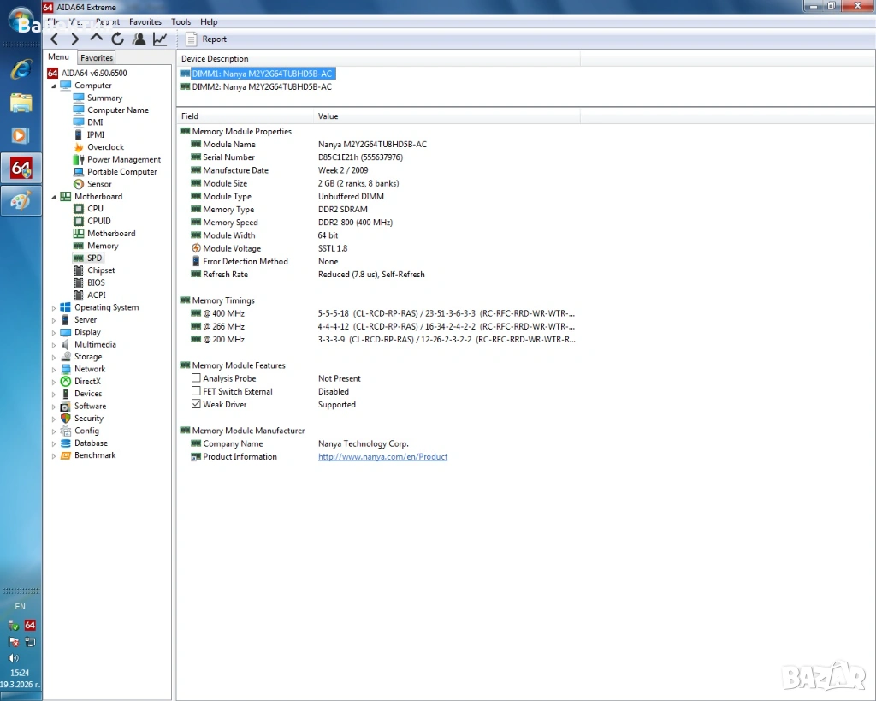This screenshot has height=701, width=876.
Task: Open the graph chart toolbar icon
Action: pos(160,39)
